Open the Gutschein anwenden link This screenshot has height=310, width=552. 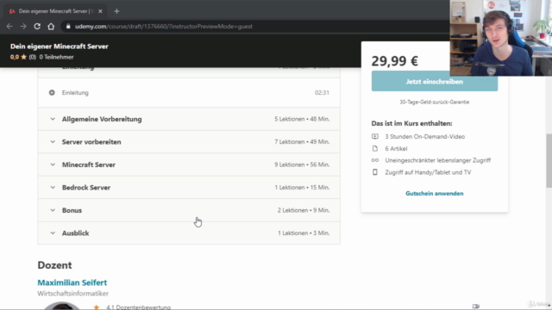point(435,194)
